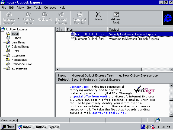Open the Edit menu
Screen dimensions: 173x130
12,8
